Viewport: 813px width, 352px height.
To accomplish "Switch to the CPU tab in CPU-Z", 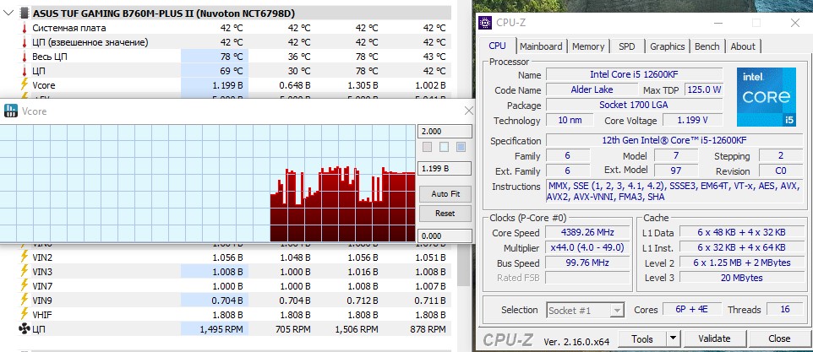I will click(497, 46).
